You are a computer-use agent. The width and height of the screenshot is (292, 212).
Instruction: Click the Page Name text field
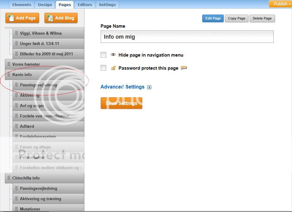point(187,37)
